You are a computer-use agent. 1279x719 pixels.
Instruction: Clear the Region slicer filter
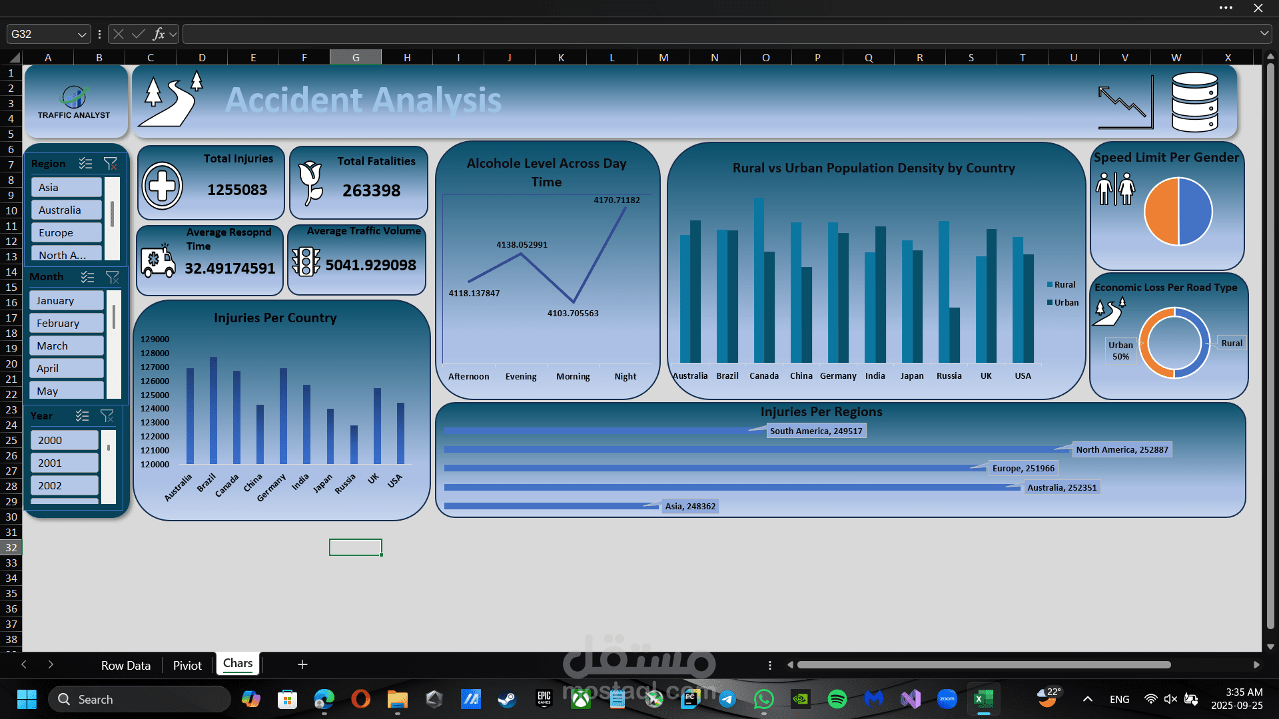click(x=111, y=163)
